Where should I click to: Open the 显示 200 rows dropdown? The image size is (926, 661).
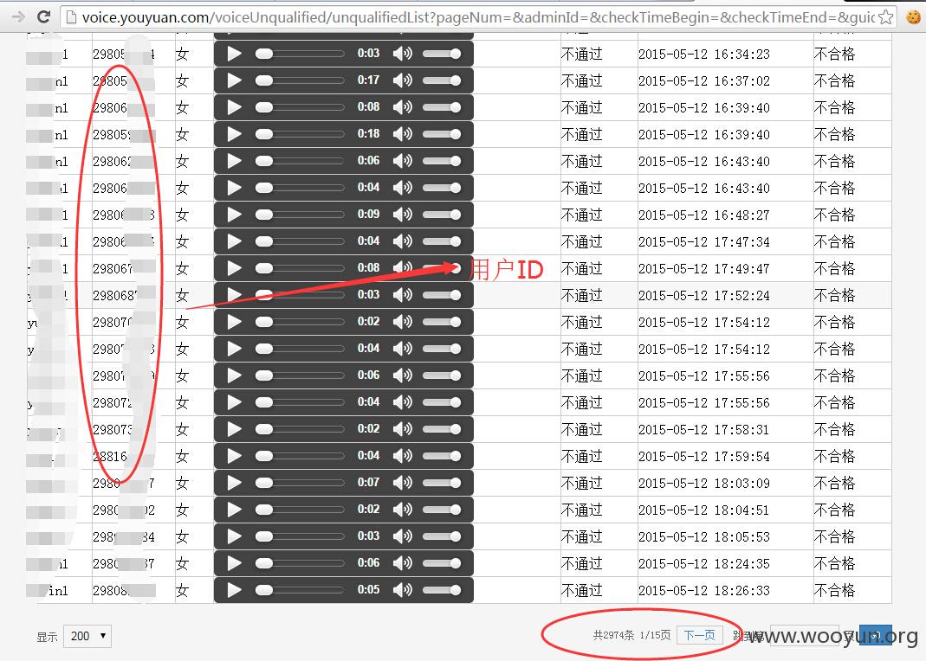(87, 636)
